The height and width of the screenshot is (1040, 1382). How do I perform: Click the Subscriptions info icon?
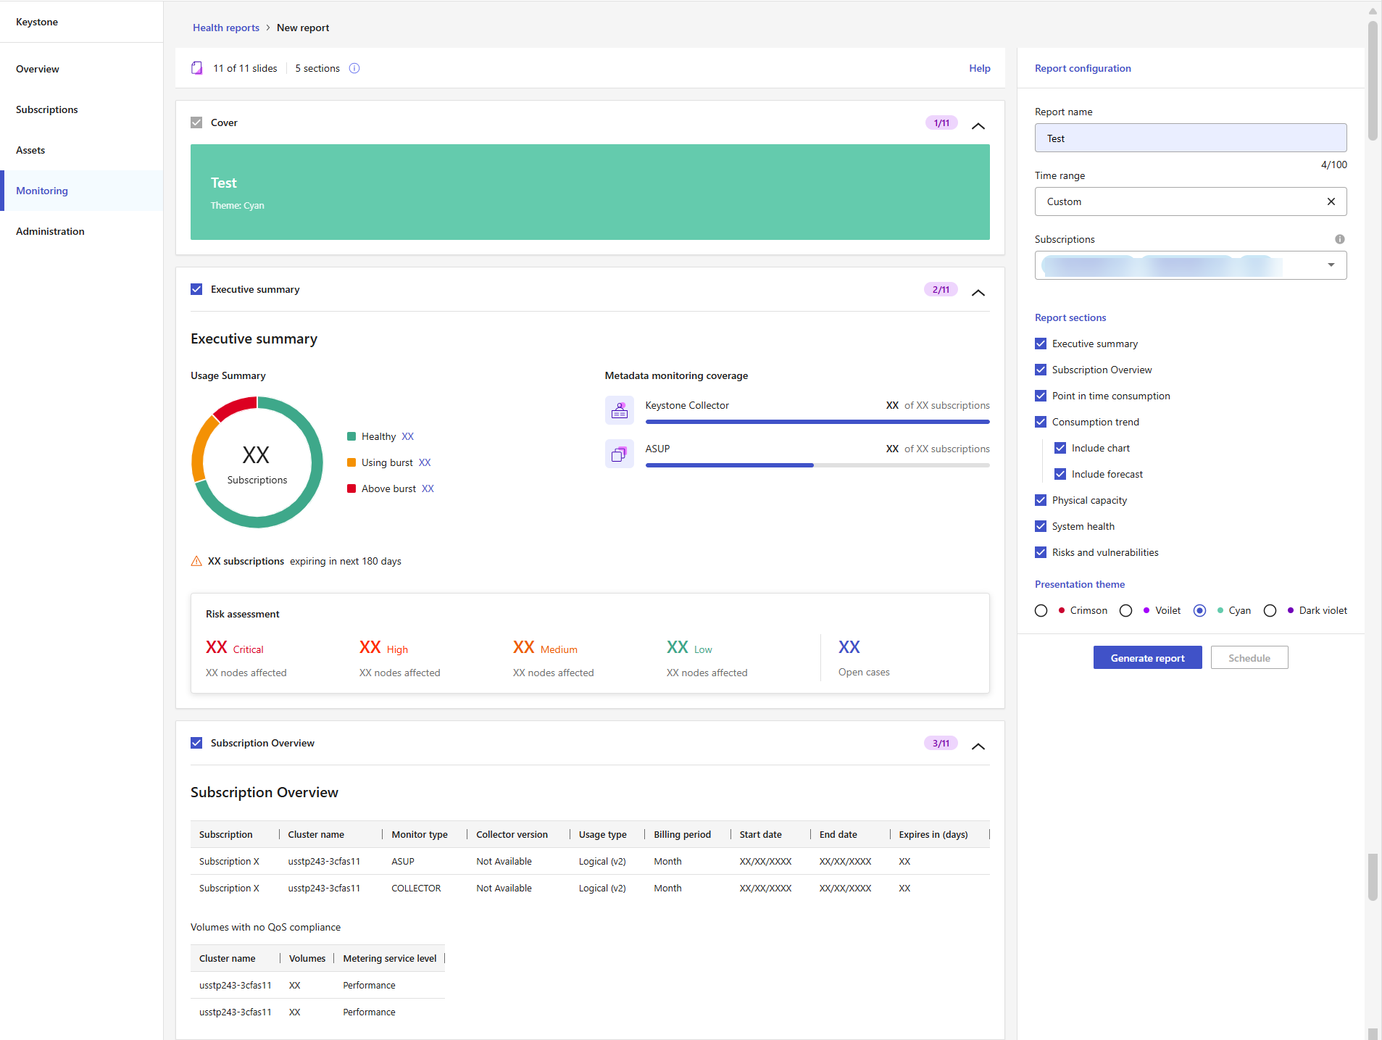[1340, 239]
